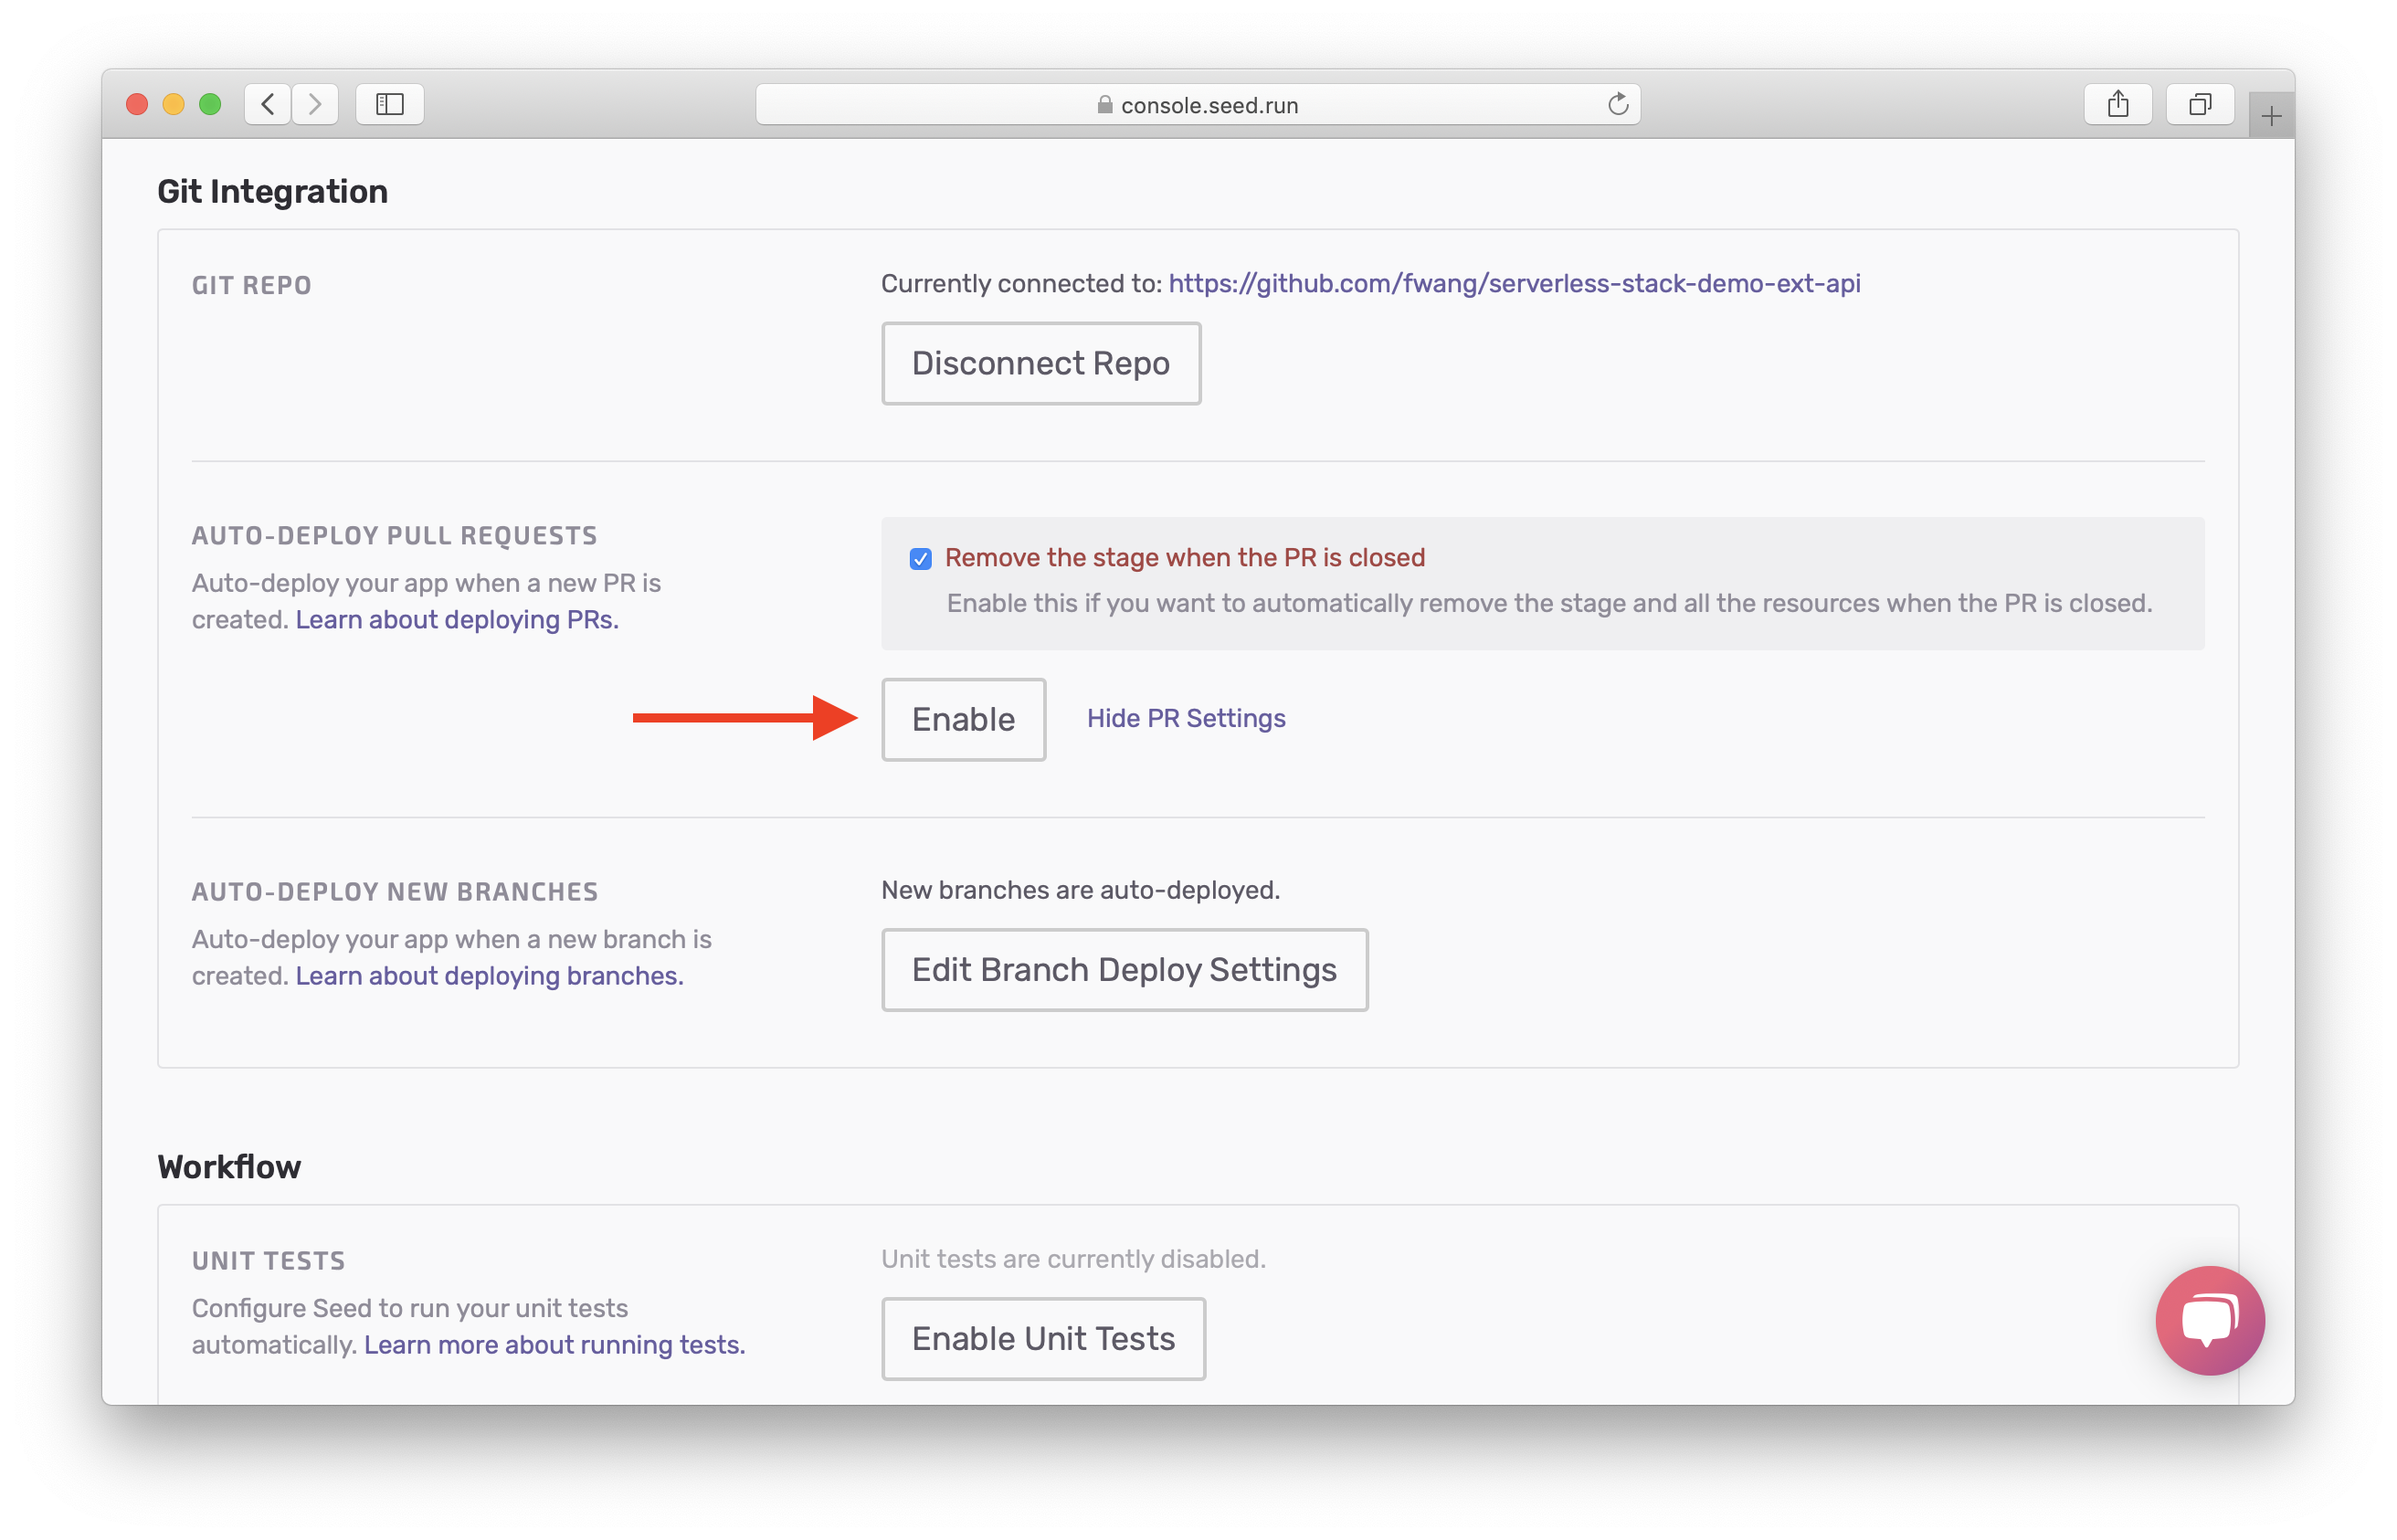This screenshot has height=1540, width=2397.
Task: Click the green fullscreen window button
Action: pyautogui.click(x=210, y=104)
